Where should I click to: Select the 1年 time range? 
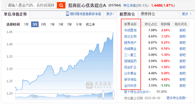52,24
